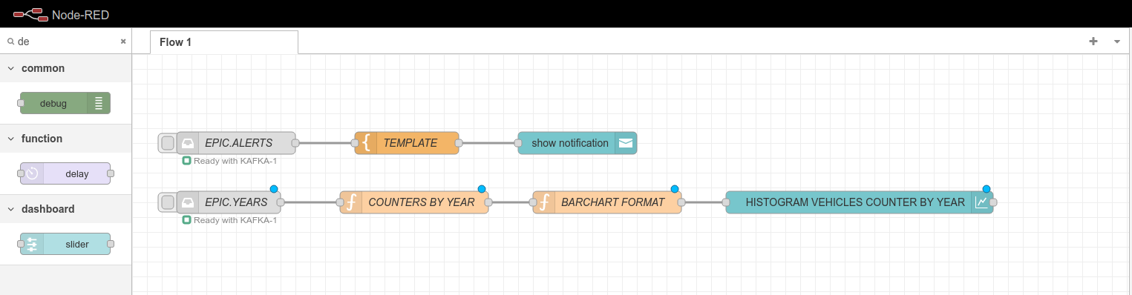This screenshot has width=1132, height=295.
Task: Click the TEMPLATE node's curly brace icon
Action: [x=366, y=142]
